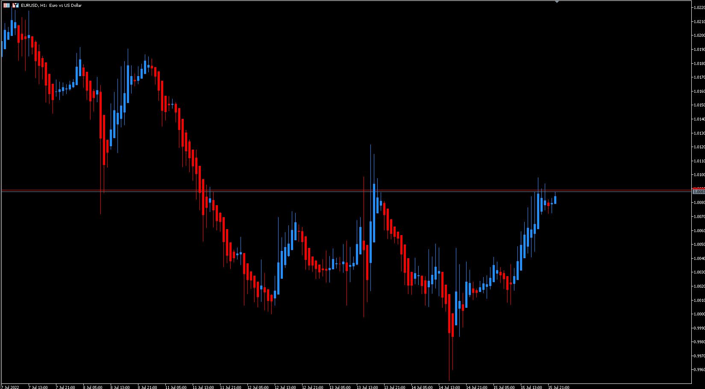This screenshot has height=389, width=705.
Task: Click the 14 Jul 05:00 time label
Action: click(x=422, y=387)
